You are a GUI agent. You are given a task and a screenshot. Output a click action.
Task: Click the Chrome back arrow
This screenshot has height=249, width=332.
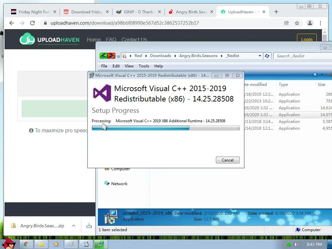[12, 23]
